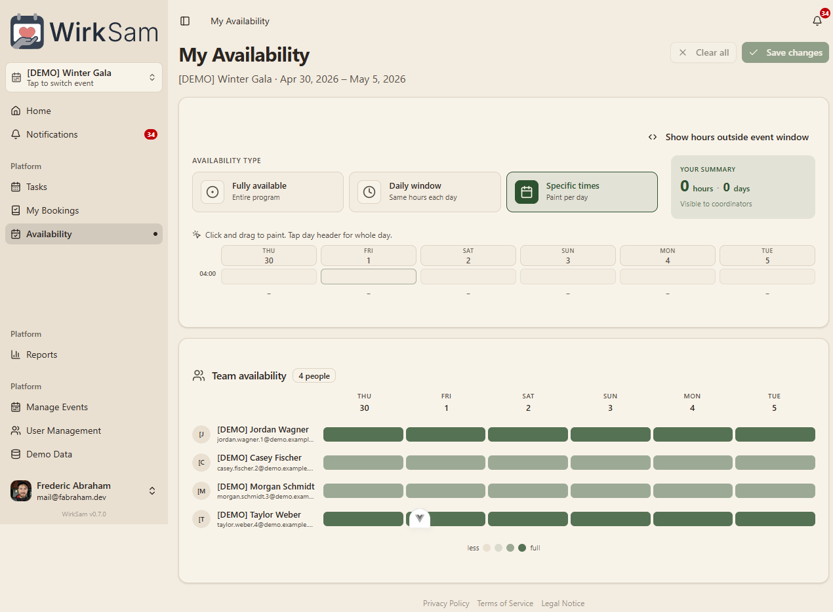Paint the 04:00 slot for THU 30
Image resolution: width=833 pixels, height=612 pixels.
coord(269,277)
